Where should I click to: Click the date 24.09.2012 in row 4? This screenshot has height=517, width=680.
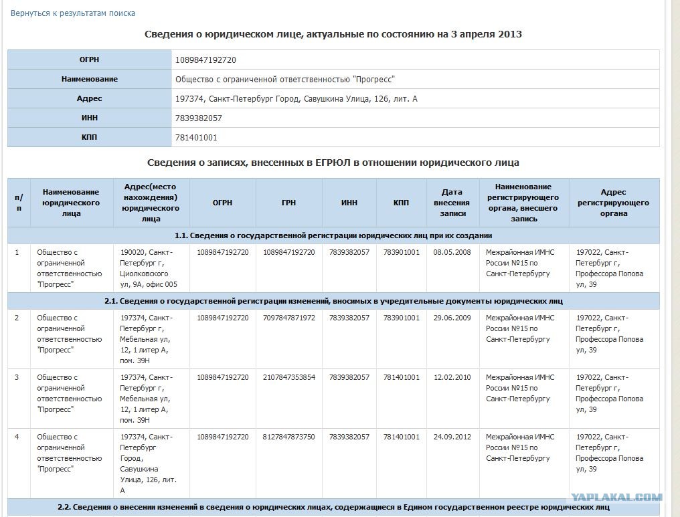coord(452,437)
